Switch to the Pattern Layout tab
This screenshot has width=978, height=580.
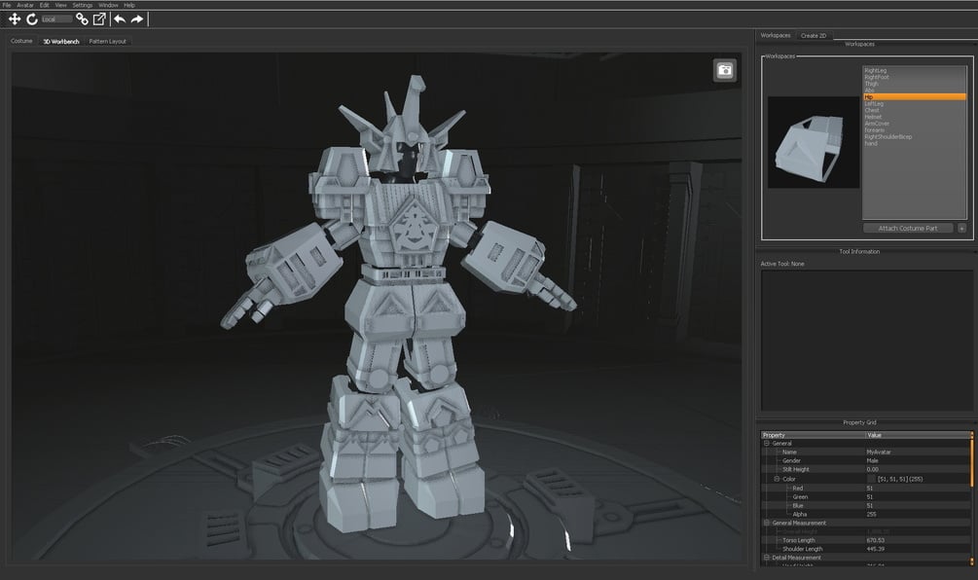(x=107, y=41)
